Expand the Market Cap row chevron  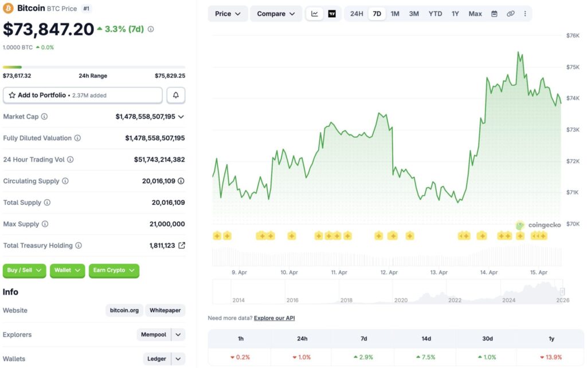pos(183,116)
